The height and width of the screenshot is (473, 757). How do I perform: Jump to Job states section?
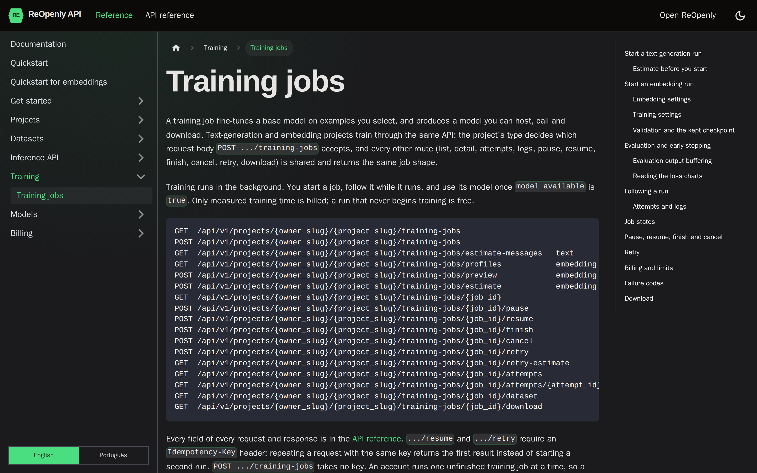coord(640,222)
